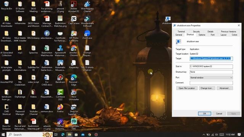Select the HitPaw Watermark desktop icon
This screenshot has height=137, width=244.
coord(60,124)
